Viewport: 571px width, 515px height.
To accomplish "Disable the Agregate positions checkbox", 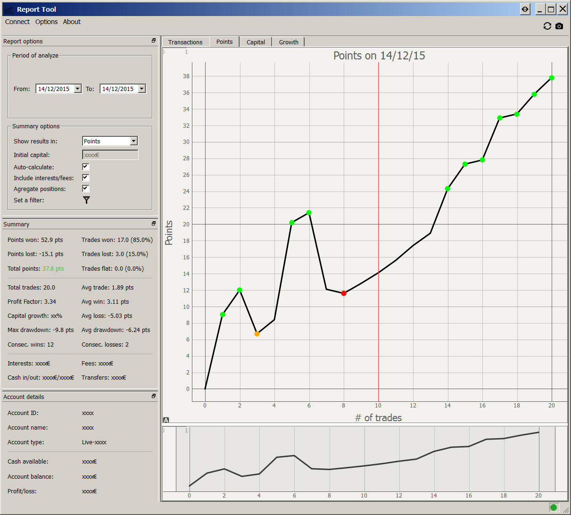I will coord(85,189).
